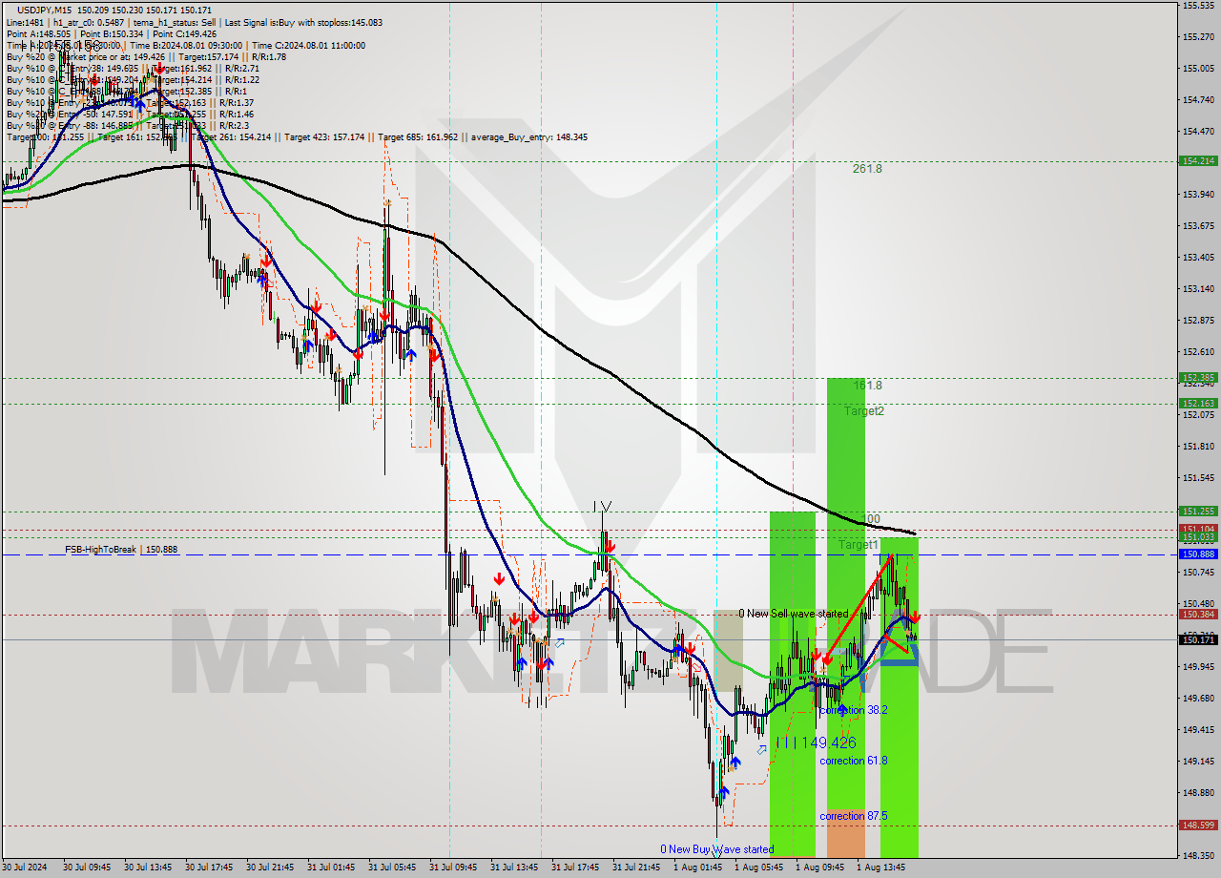Image resolution: width=1221 pixels, height=878 pixels.
Task: Click green price tag 154.214
Action: [1198, 160]
